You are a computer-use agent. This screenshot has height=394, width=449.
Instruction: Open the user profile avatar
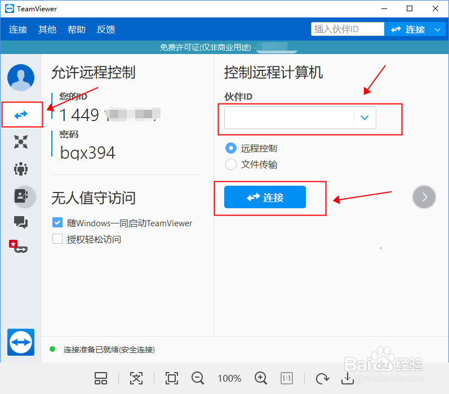click(x=21, y=78)
